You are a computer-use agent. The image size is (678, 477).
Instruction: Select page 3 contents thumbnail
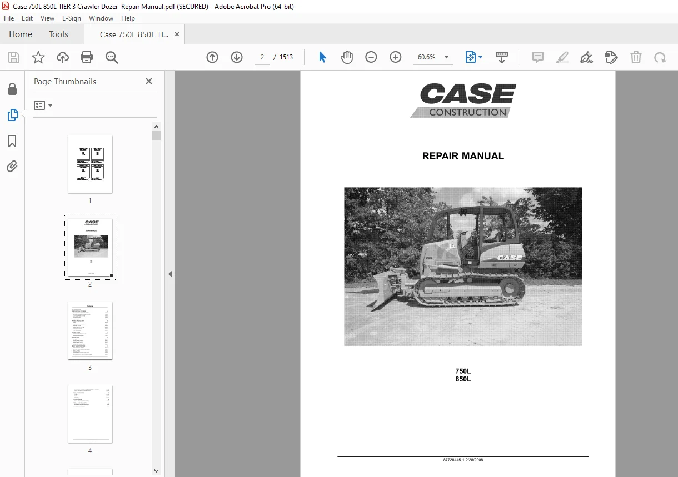pos(90,330)
